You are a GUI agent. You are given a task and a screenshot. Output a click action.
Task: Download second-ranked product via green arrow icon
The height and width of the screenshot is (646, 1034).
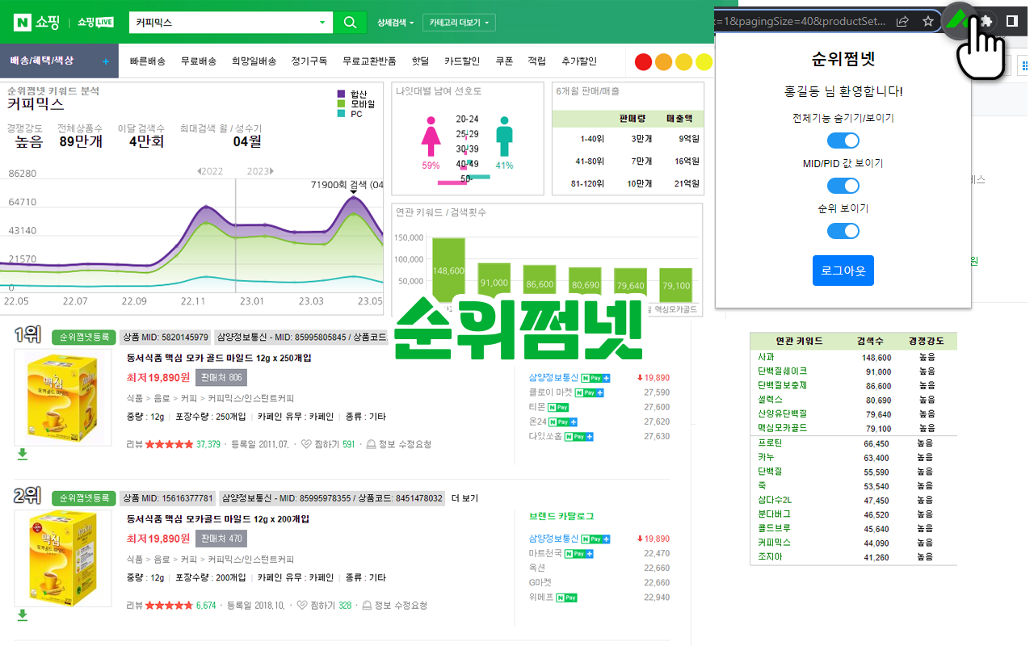[x=23, y=615]
